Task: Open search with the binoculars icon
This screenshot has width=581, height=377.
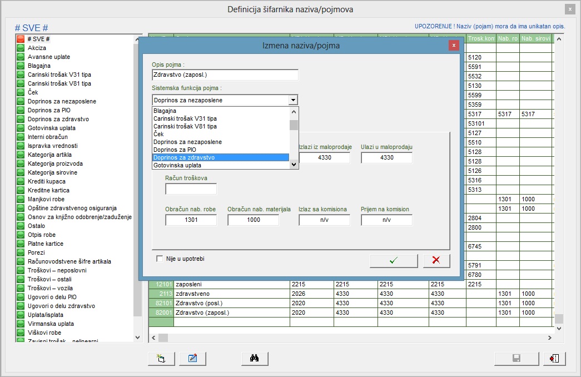Action: pyautogui.click(x=255, y=358)
